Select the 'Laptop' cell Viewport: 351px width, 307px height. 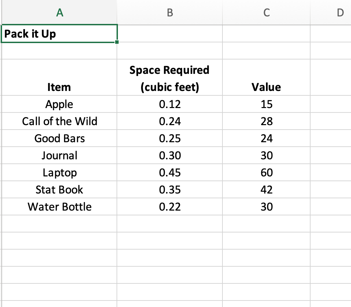tap(59, 172)
